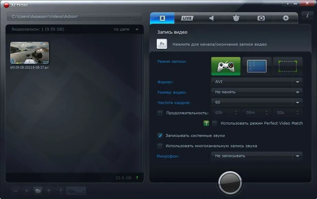Click the green question mark help icon
Viewport: 317px width, 199px height.
206,123
